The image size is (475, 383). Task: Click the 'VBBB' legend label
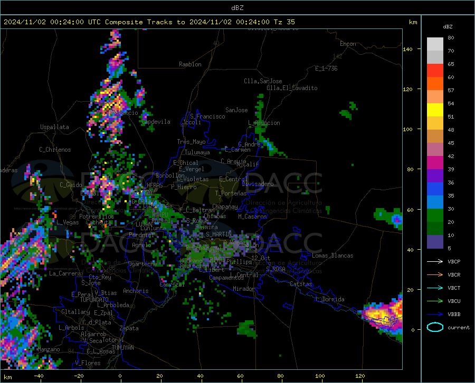coord(454,315)
